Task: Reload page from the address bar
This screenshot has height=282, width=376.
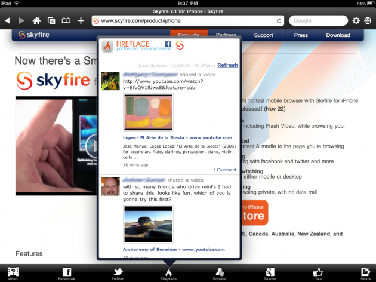Action: (x=279, y=21)
